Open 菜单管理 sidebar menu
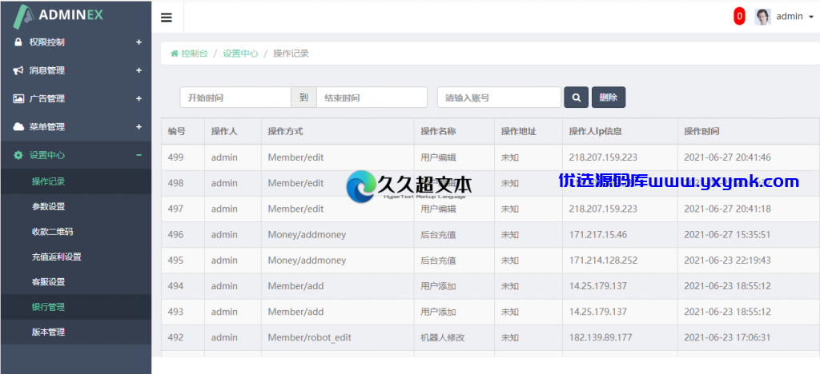The image size is (820, 374). pyautogui.click(x=76, y=127)
